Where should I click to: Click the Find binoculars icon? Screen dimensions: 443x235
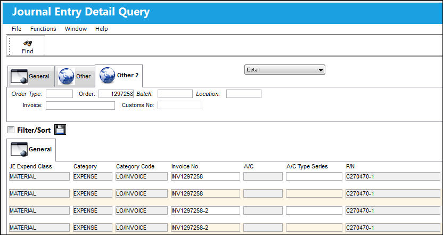[x=27, y=43]
